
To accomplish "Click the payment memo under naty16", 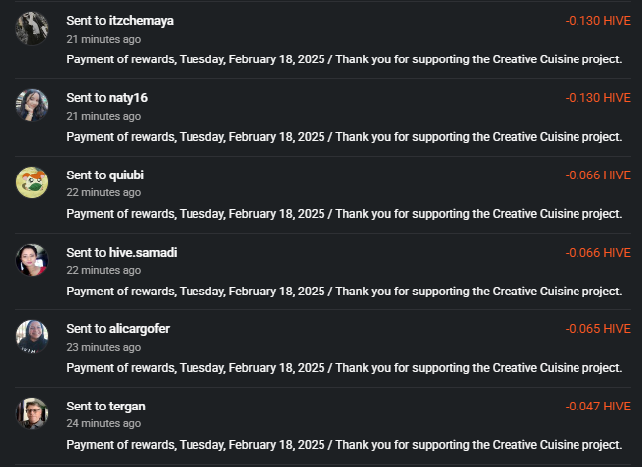I will (344, 137).
